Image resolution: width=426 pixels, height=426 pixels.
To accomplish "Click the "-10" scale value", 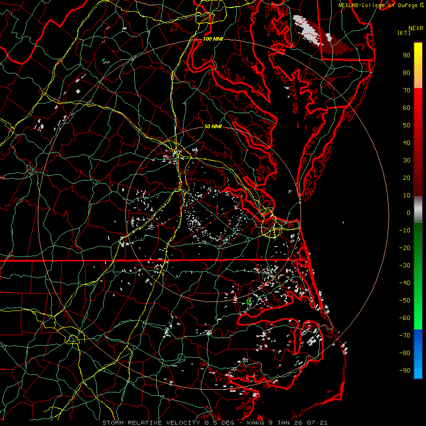I will (405, 231).
